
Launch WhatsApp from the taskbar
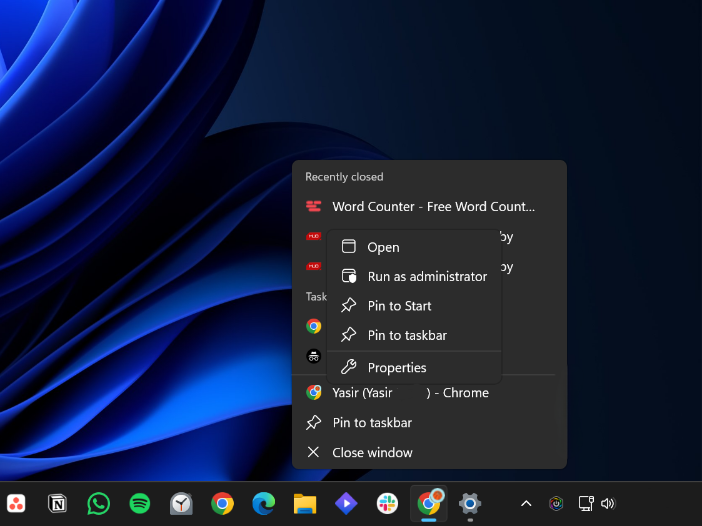99,503
